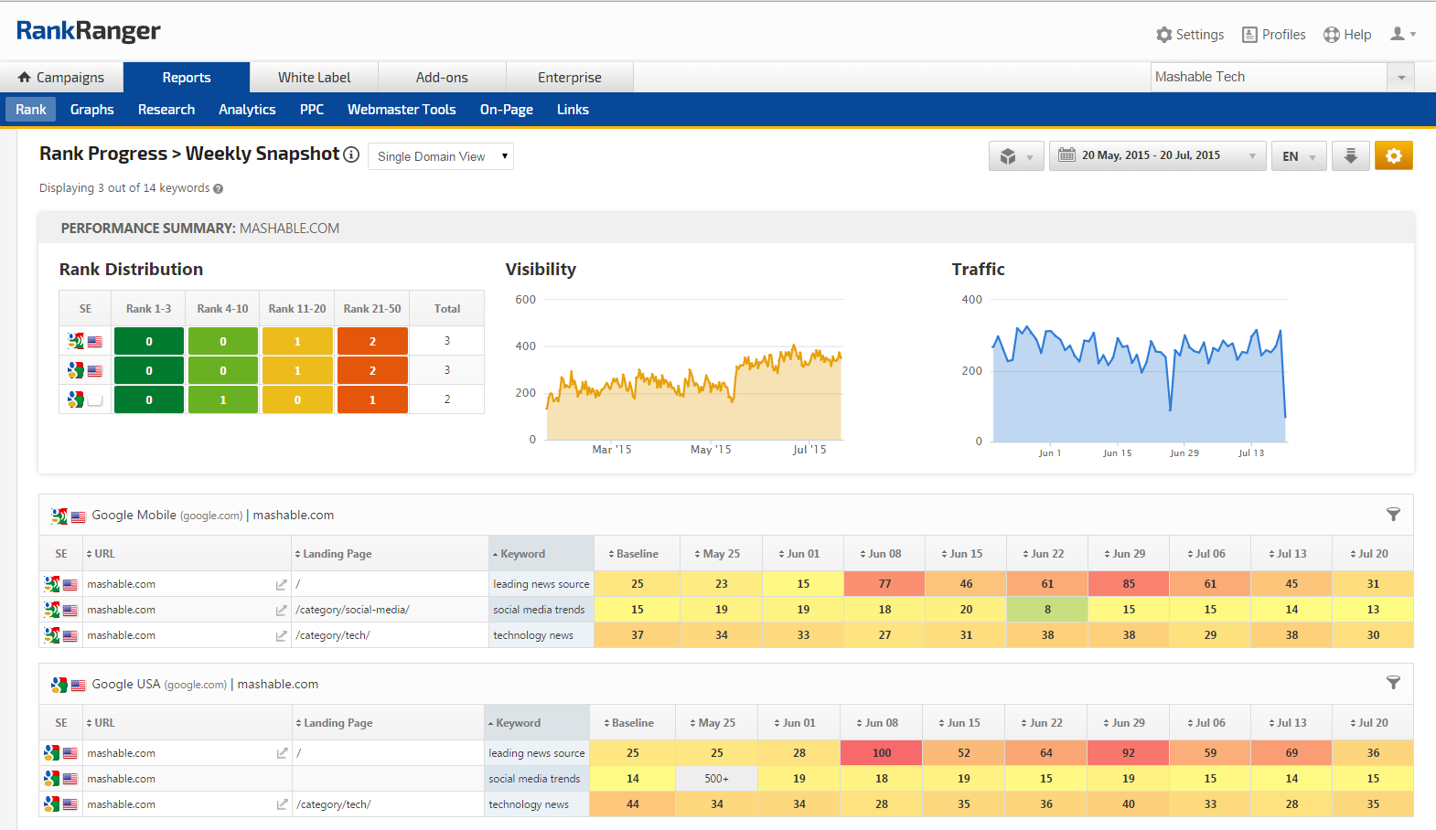Open the date range picker dropdown
The width and height of the screenshot is (1436, 830).
pyautogui.click(x=1156, y=156)
